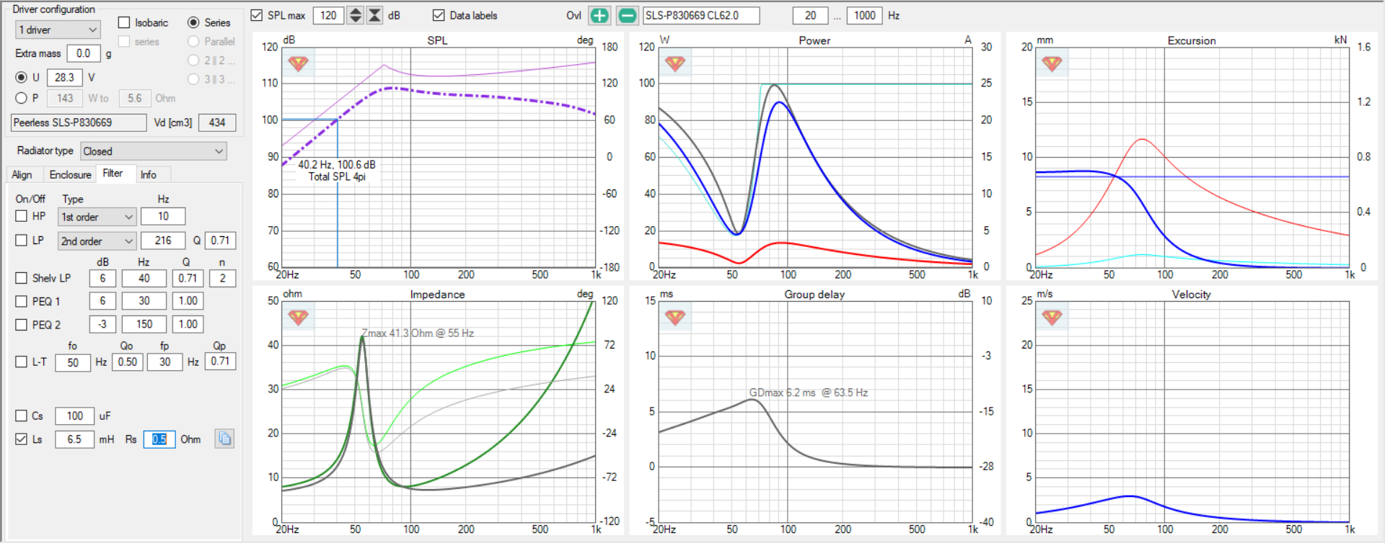
Task: Click the Zmax 41.3 Ohm label
Action: pyautogui.click(x=418, y=333)
